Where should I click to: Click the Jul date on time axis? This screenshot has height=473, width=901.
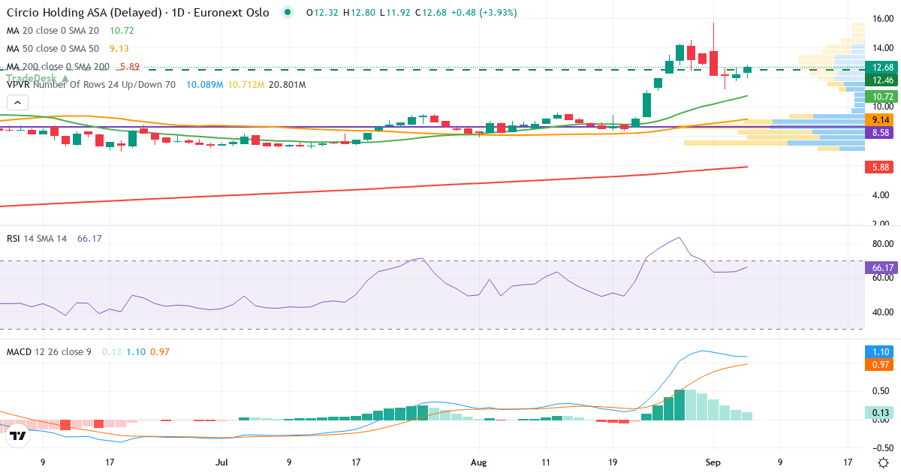coord(221,462)
